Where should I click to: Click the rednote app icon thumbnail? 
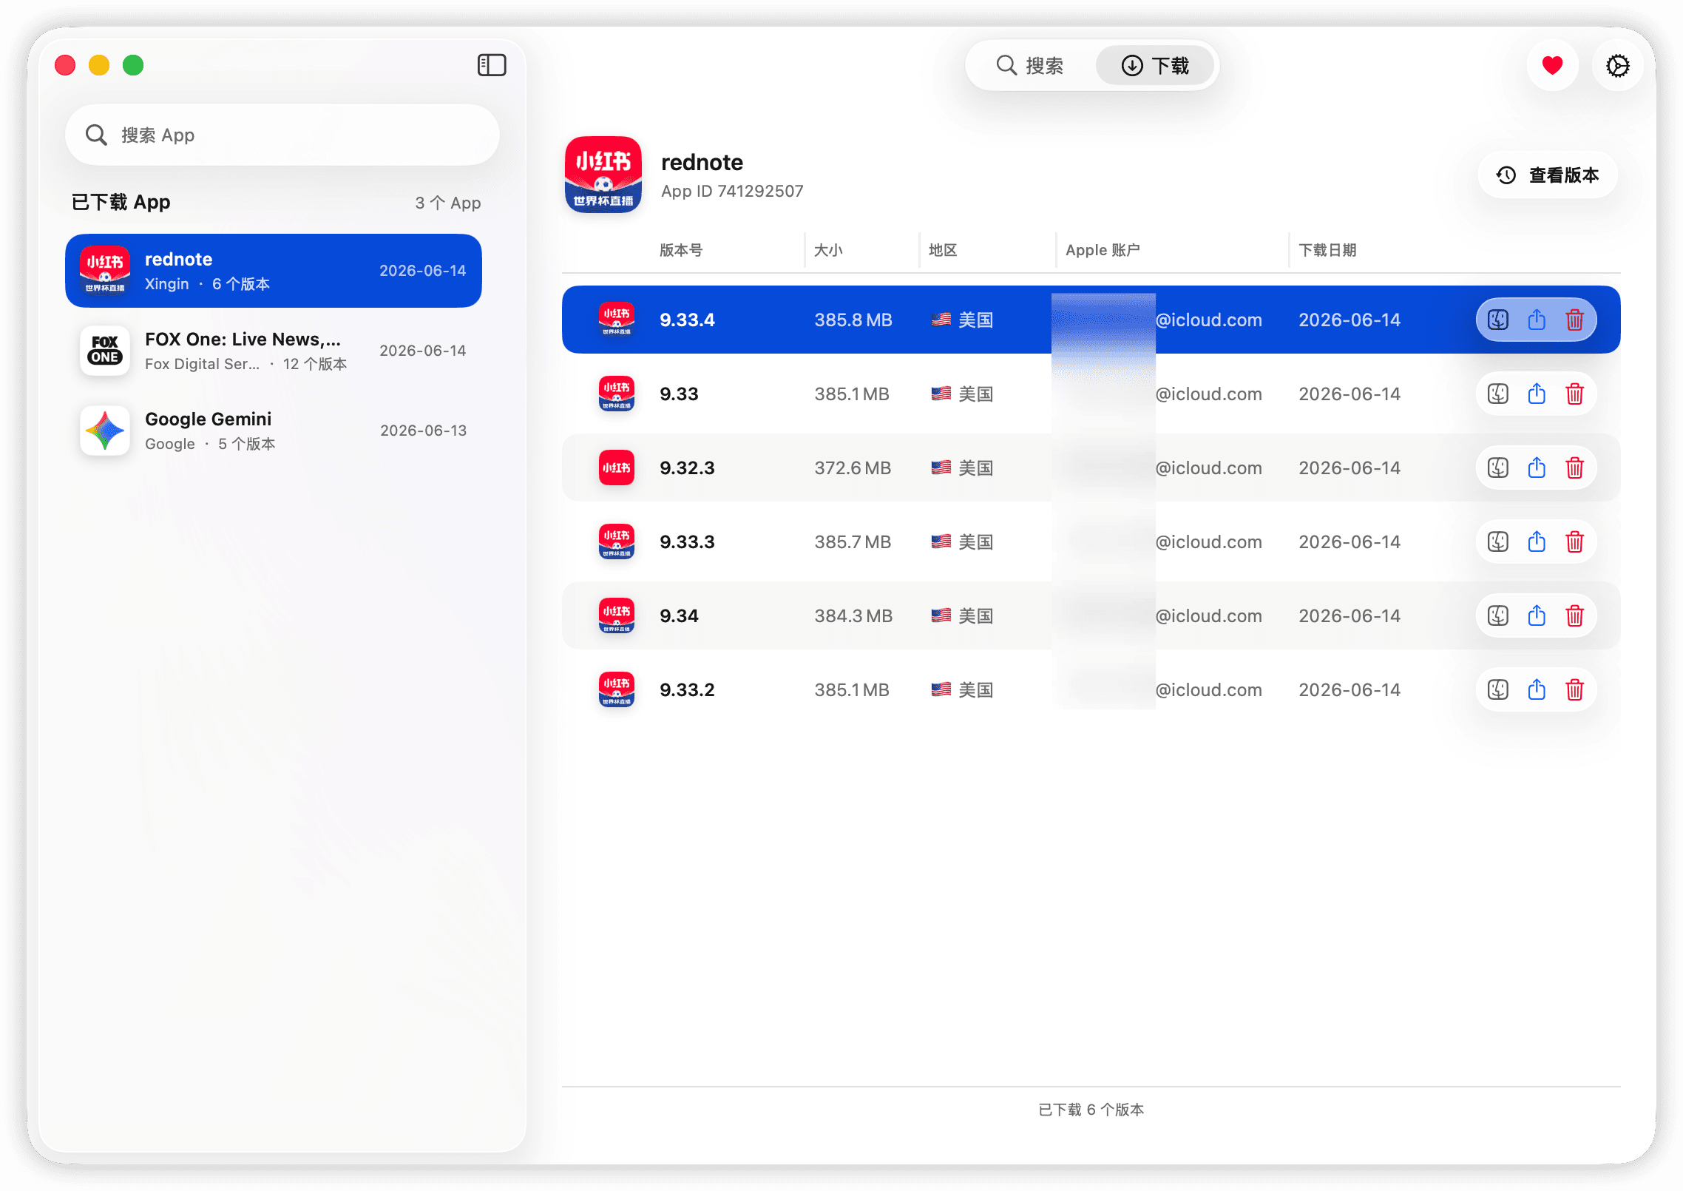[603, 175]
